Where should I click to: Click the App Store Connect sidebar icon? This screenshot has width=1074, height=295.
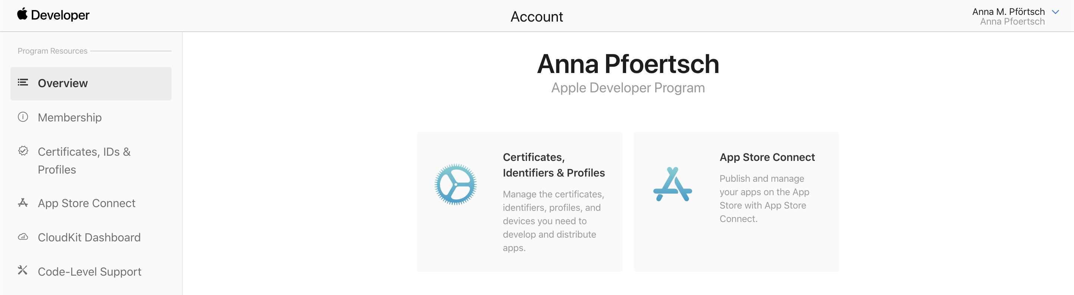23,203
